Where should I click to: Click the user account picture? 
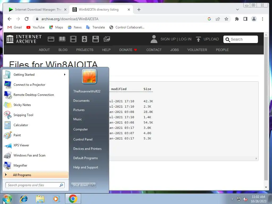click(x=89, y=76)
